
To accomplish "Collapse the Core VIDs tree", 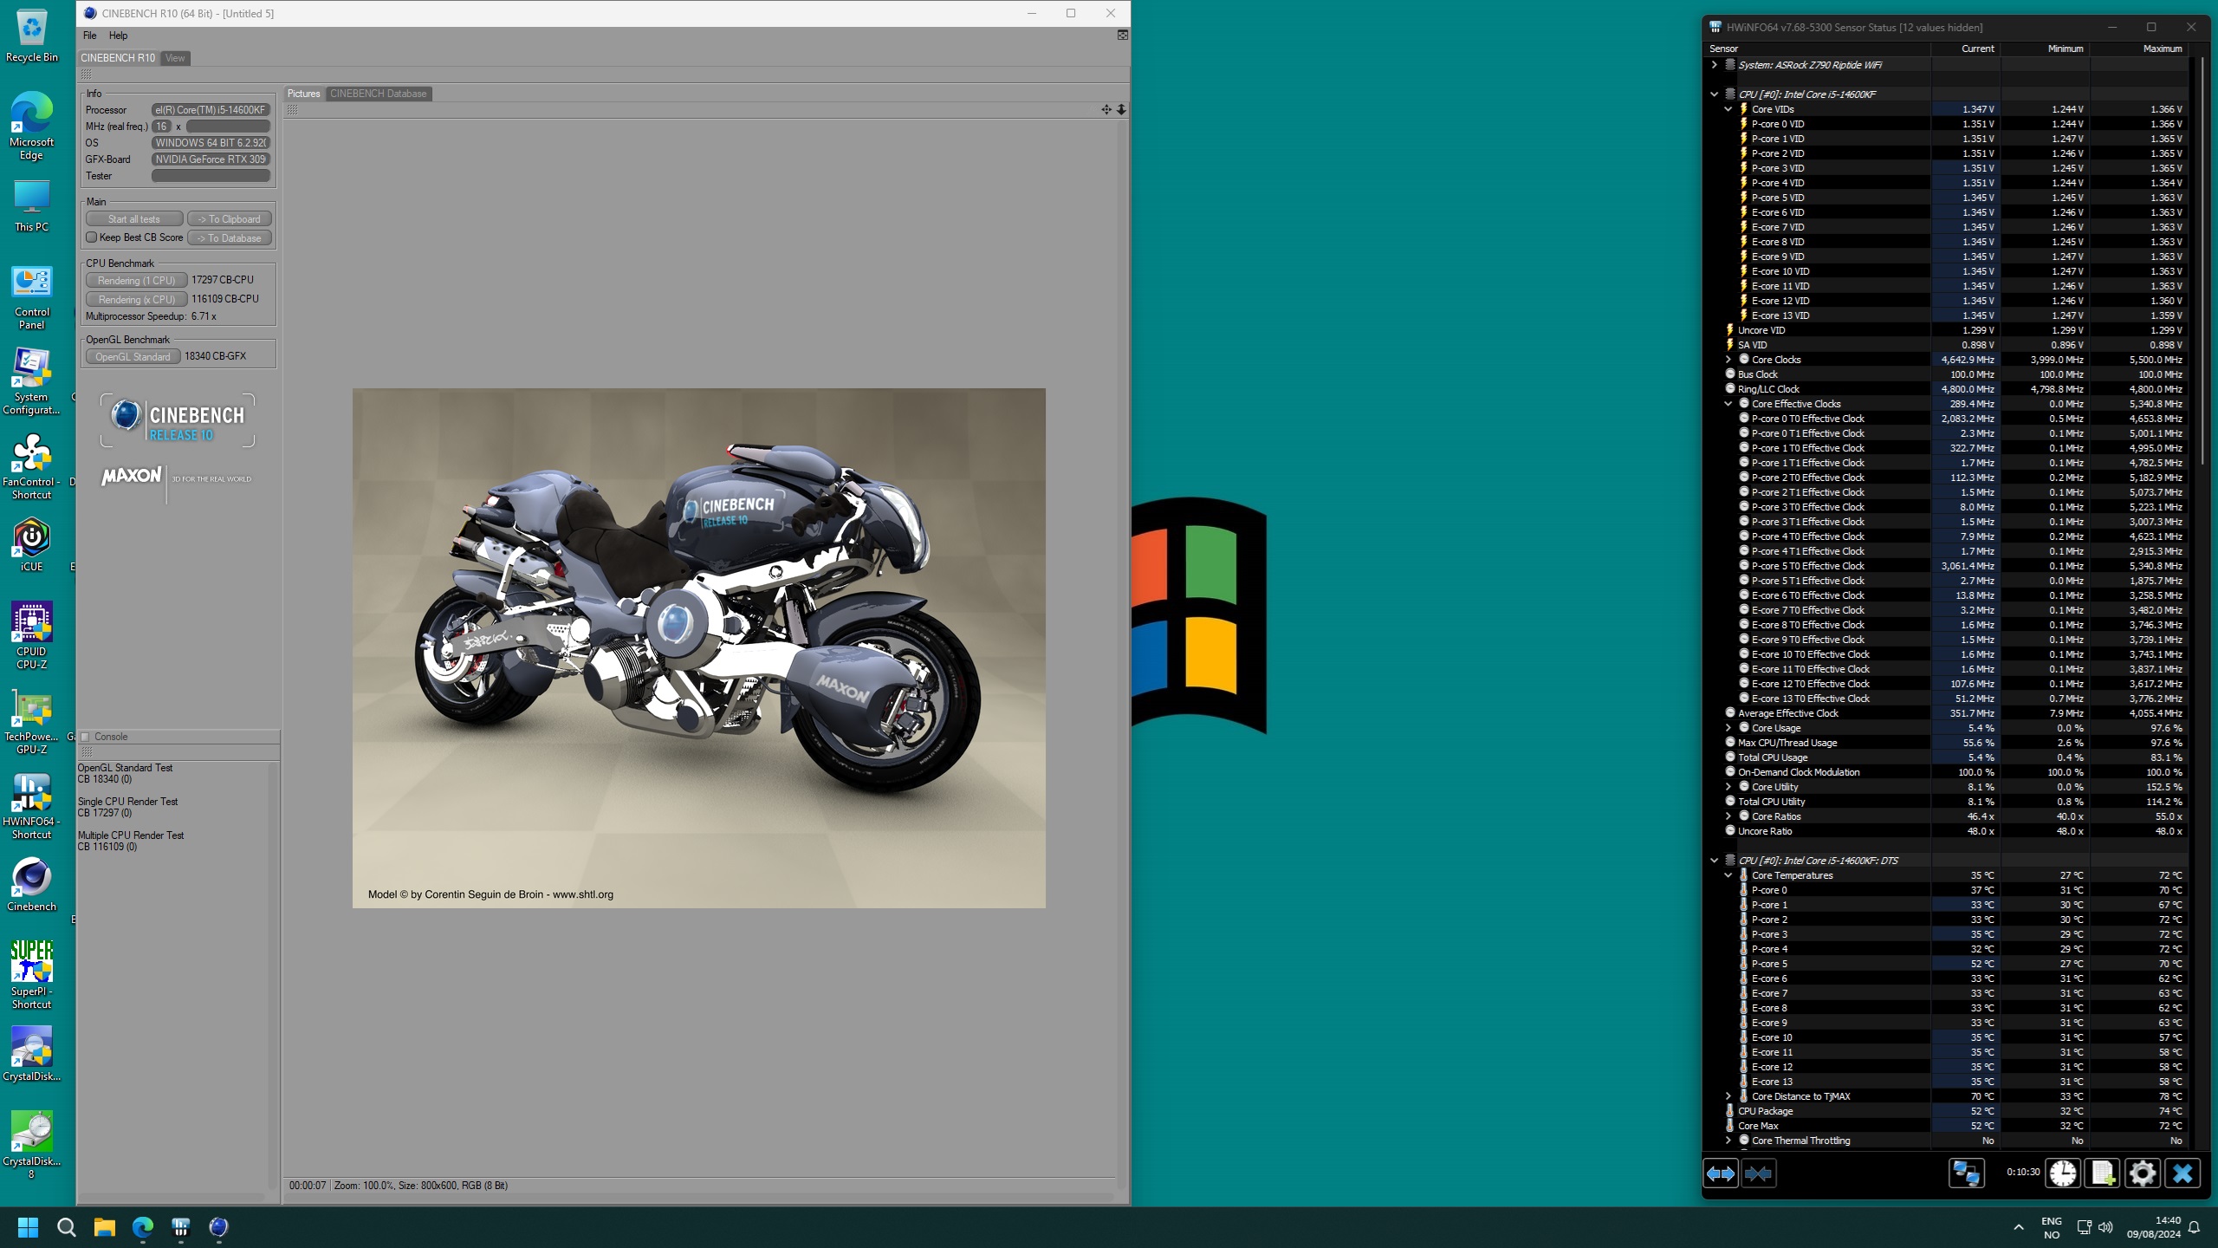I will point(1728,109).
